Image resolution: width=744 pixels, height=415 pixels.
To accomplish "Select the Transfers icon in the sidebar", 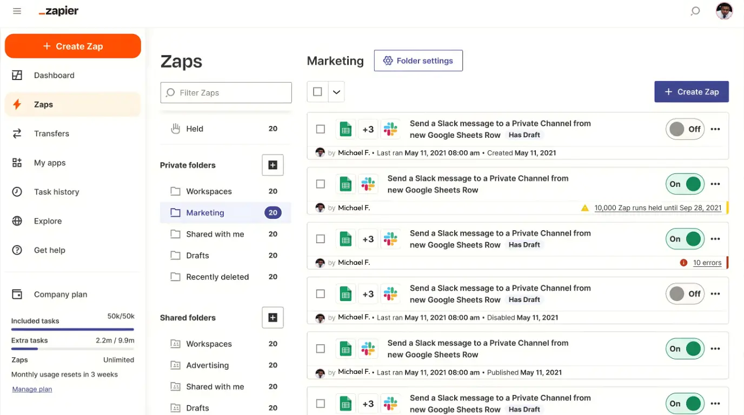I will (x=16, y=133).
